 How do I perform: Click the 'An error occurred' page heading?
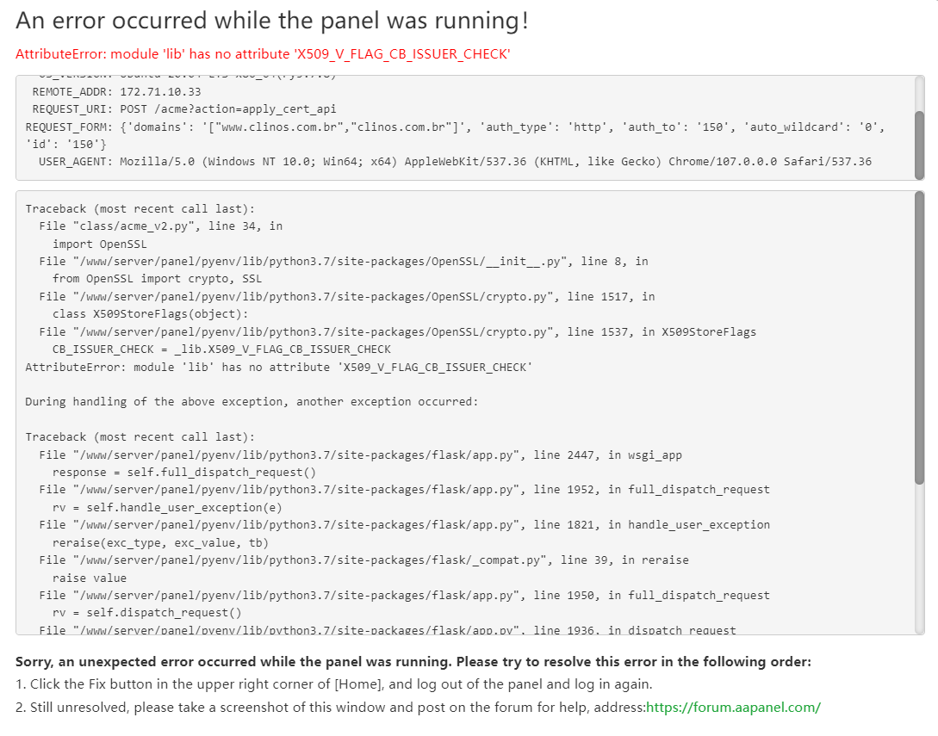coord(272,22)
